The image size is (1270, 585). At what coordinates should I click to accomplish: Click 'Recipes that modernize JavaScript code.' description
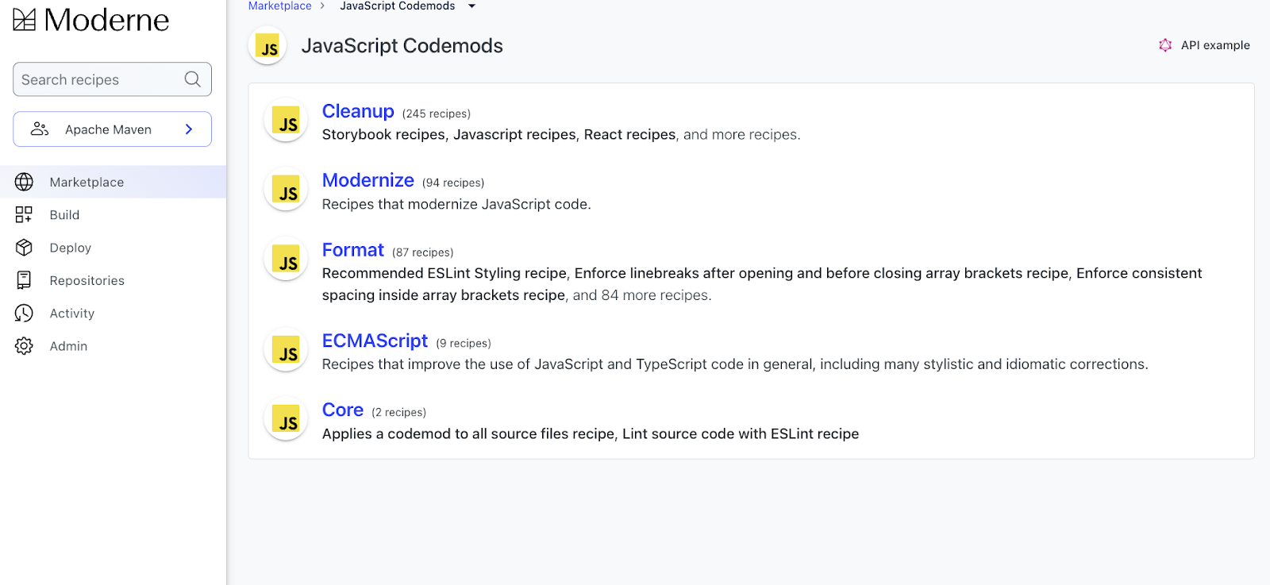pyautogui.click(x=456, y=204)
